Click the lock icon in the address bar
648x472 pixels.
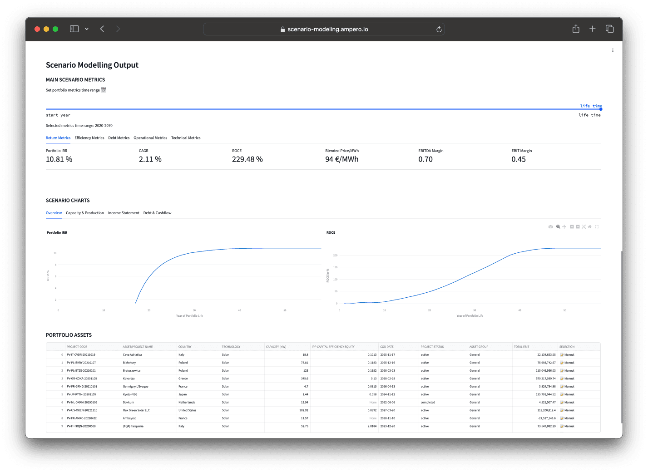click(283, 29)
